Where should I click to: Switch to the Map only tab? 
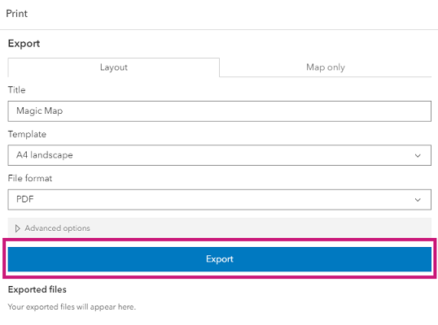click(326, 67)
